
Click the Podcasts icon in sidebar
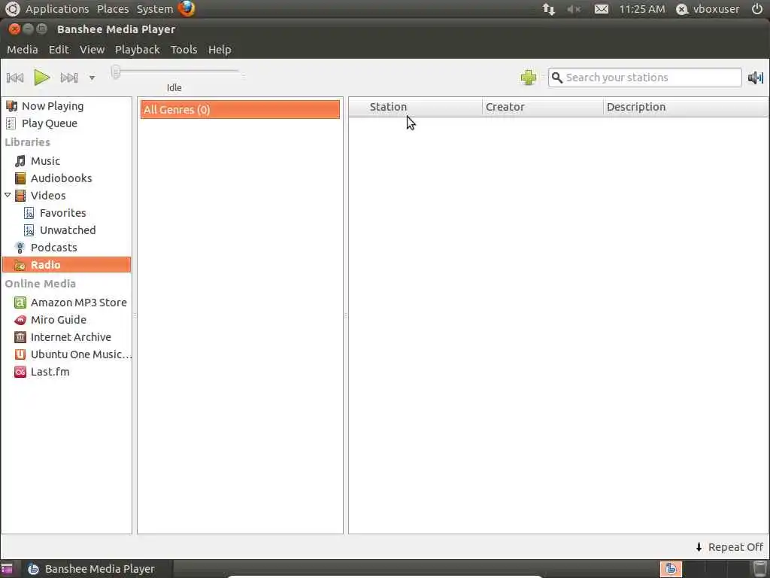pyautogui.click(x=20, y=248)
